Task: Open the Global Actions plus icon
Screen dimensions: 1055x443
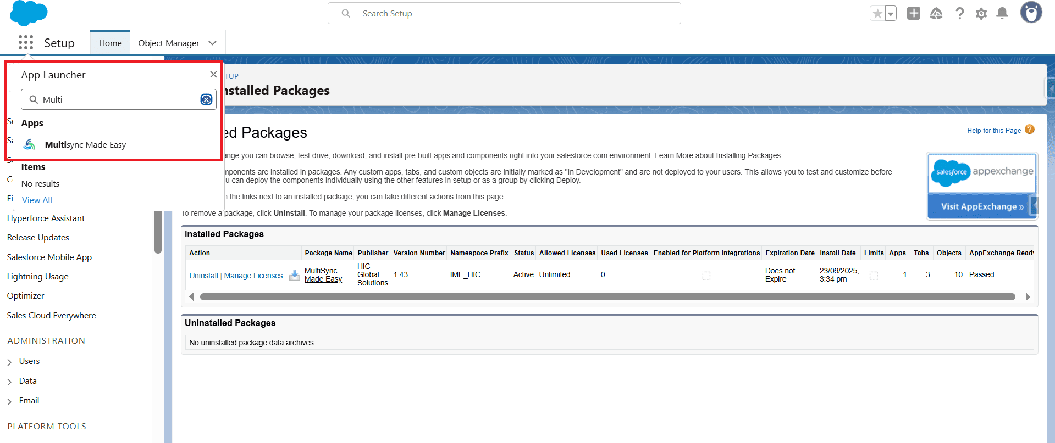Action: 913,14
